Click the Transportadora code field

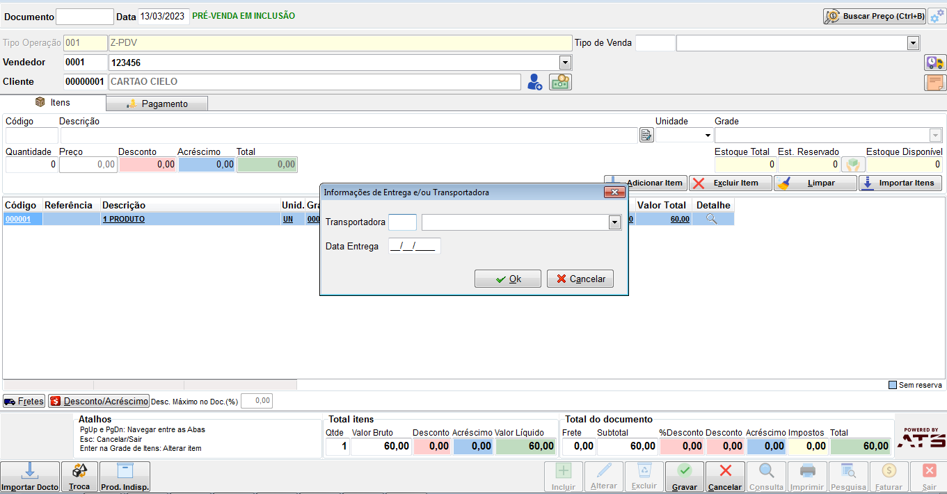[402, 222]
